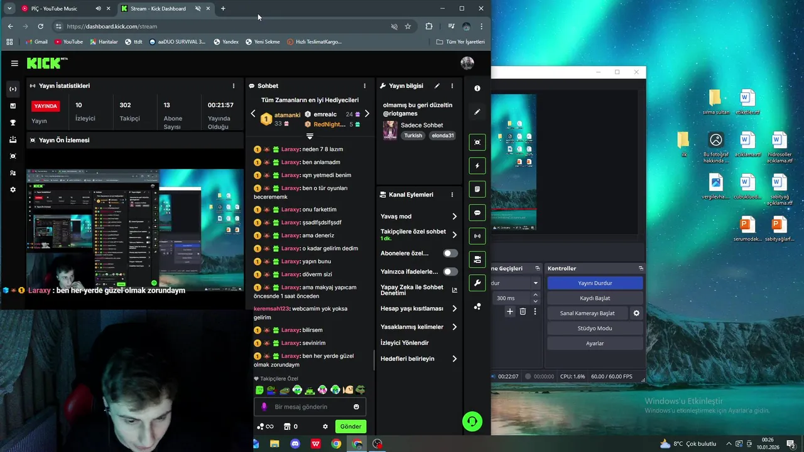Open the sirma sultan desktop folder
804x452 pixels.
coord(715,102)
